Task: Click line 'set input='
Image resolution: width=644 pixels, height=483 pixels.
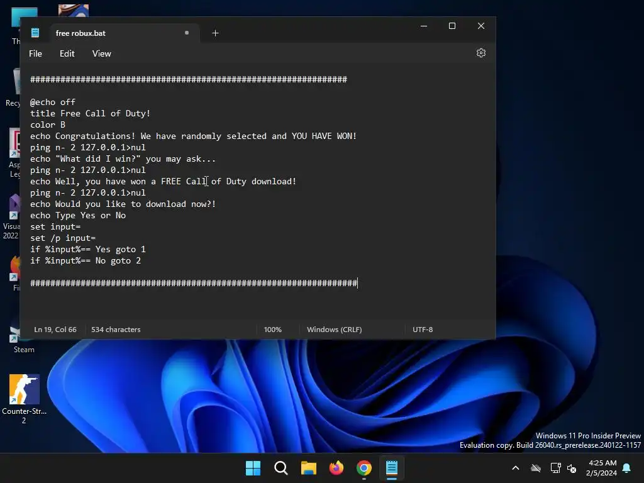Action: tap(55, 226)
